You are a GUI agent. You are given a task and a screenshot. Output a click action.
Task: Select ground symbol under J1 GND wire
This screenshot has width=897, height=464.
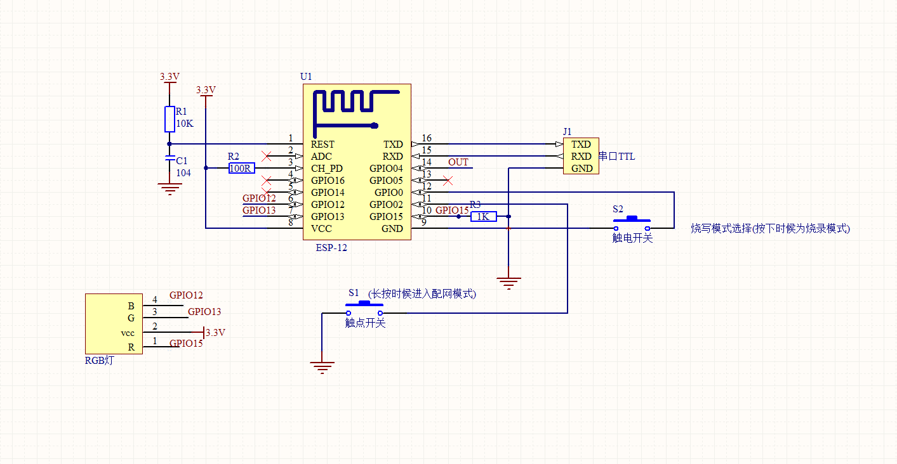(508, 283)
